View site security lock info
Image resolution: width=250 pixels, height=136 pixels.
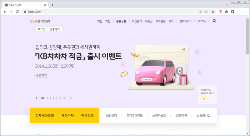point(25,12)
